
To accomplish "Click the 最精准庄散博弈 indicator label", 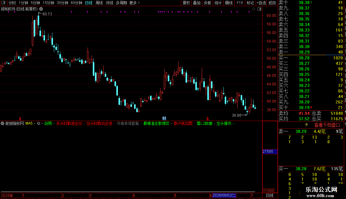I will (158, 123).
